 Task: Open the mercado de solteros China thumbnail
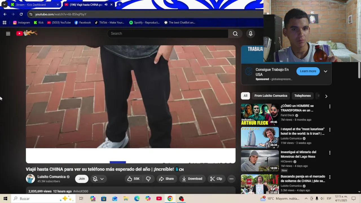[x=260, y=184]
